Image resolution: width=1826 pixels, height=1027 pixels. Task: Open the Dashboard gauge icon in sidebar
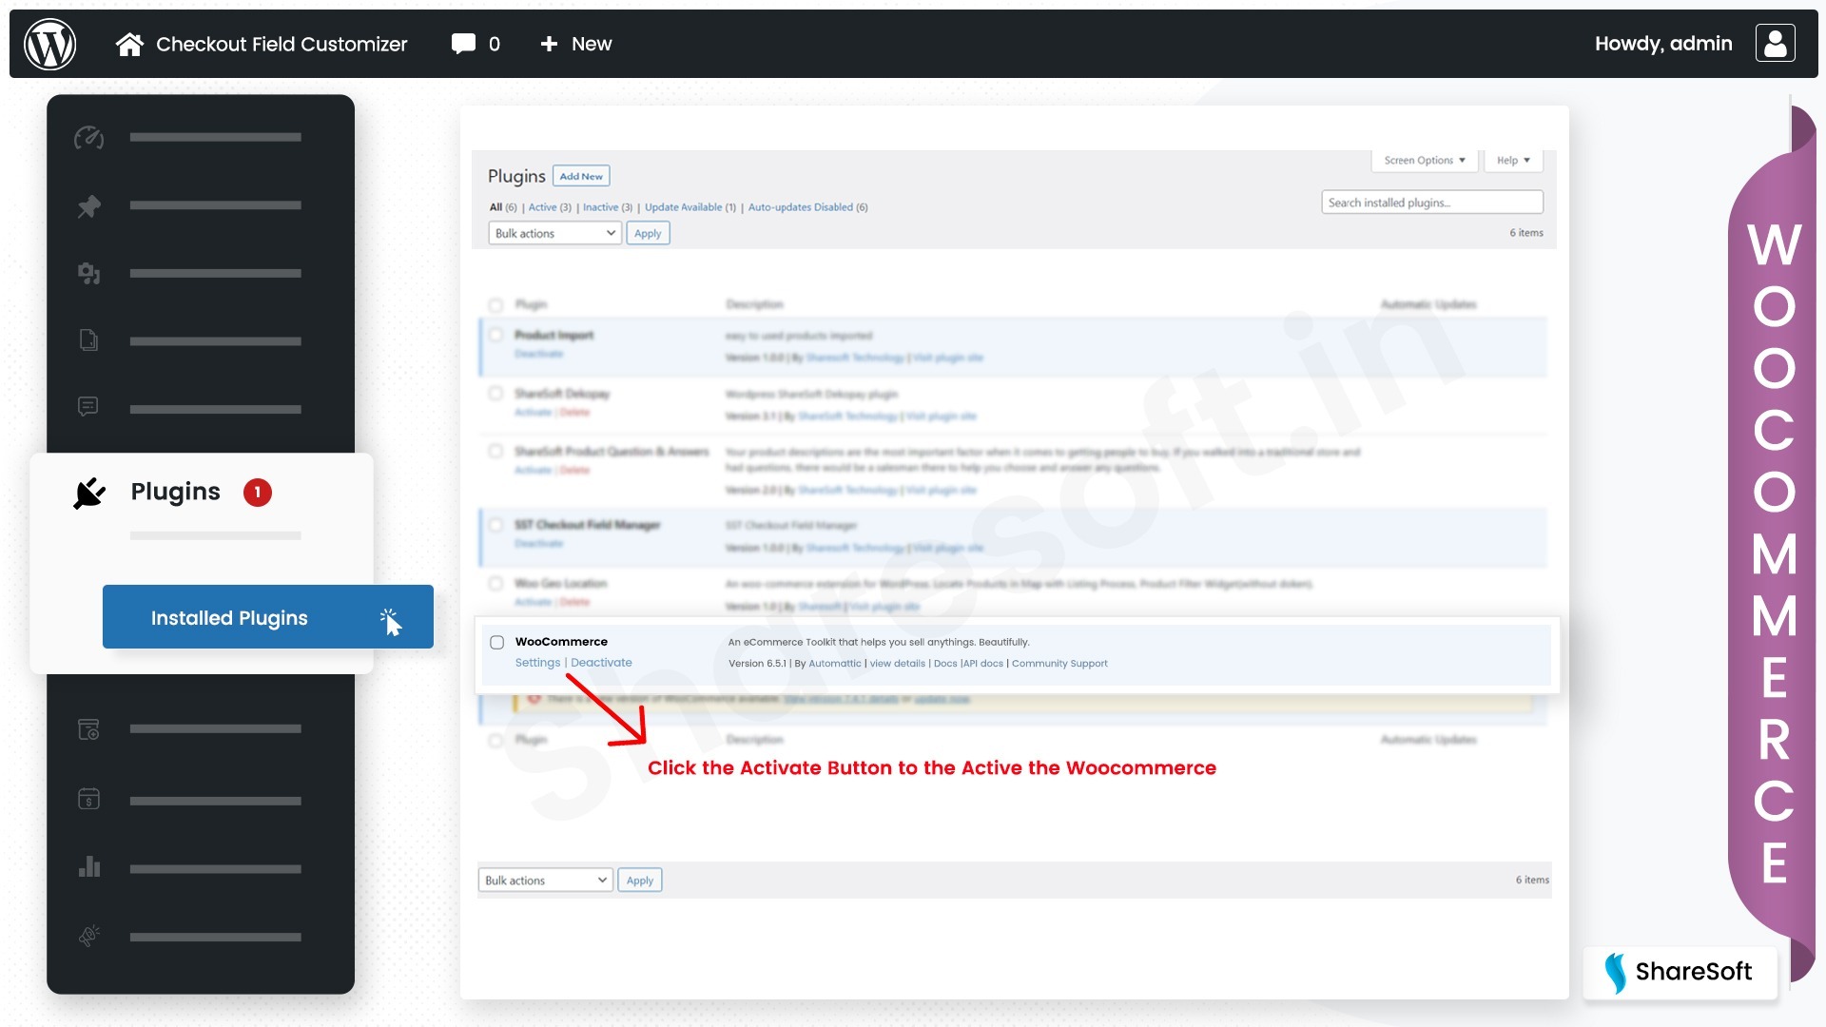[88, 138]
